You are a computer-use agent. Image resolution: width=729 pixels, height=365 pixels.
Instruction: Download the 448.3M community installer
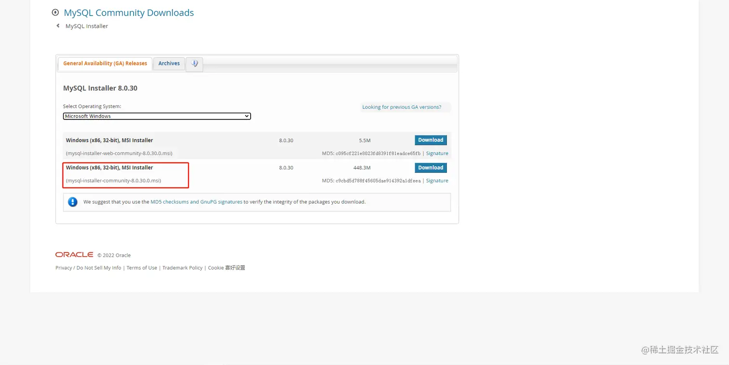pyautogui.click(x=431, y=168)
